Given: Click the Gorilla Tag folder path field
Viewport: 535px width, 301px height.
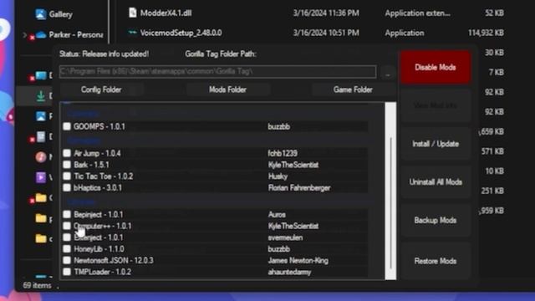Looking at the screenshot, I should [x=217, y=72].
